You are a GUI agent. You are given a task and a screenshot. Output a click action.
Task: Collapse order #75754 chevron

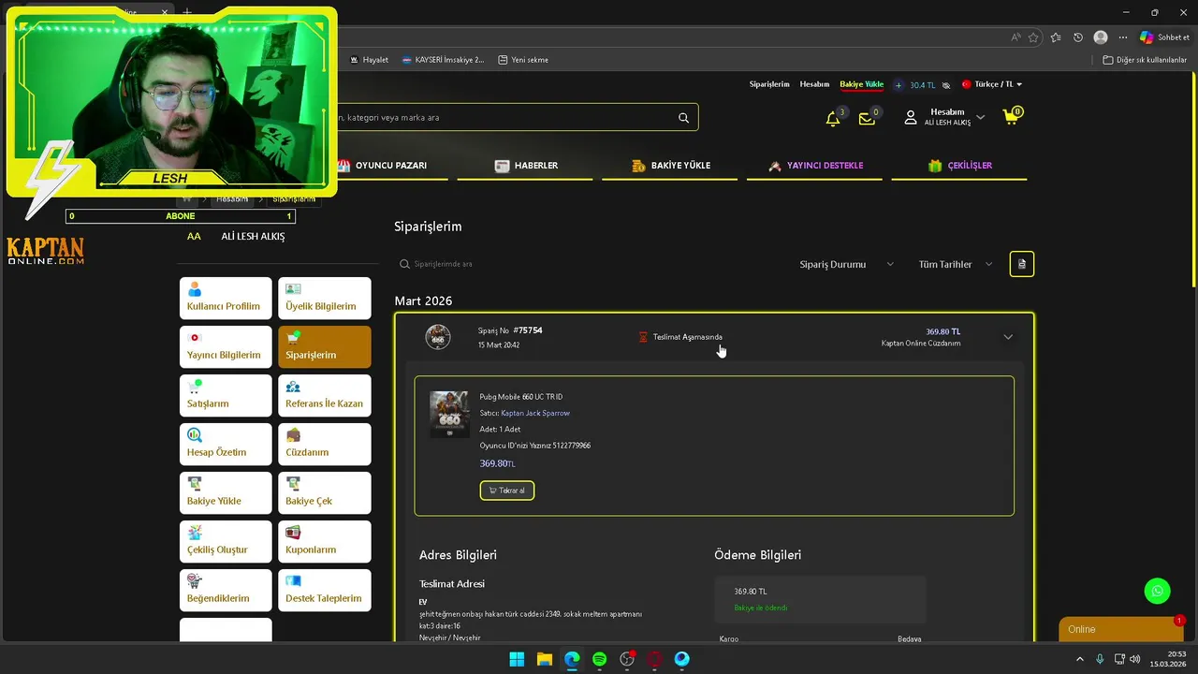1008,337
